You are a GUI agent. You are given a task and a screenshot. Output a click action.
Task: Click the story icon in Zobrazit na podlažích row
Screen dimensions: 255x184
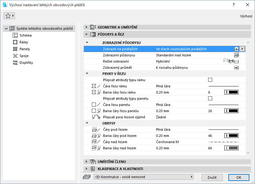(236, 49)
